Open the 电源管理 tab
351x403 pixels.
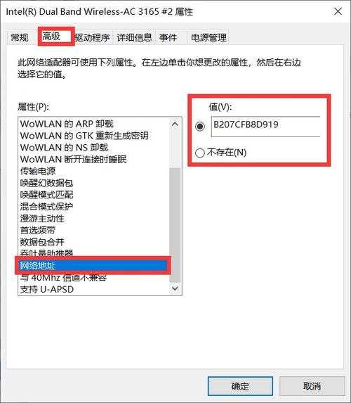[x=208, y=38]
